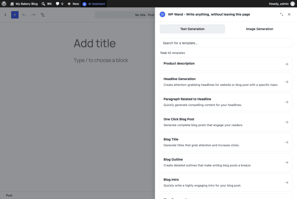
Task: Expand the WP Wand panel to fullscreen
Action: 282,14
